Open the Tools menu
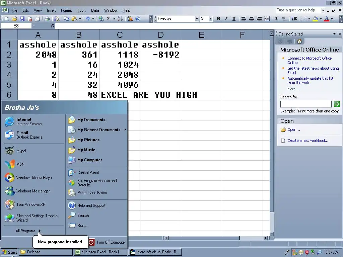Viewport: 343px width, 257px height. pyautogui.click(x=81, y=10)
